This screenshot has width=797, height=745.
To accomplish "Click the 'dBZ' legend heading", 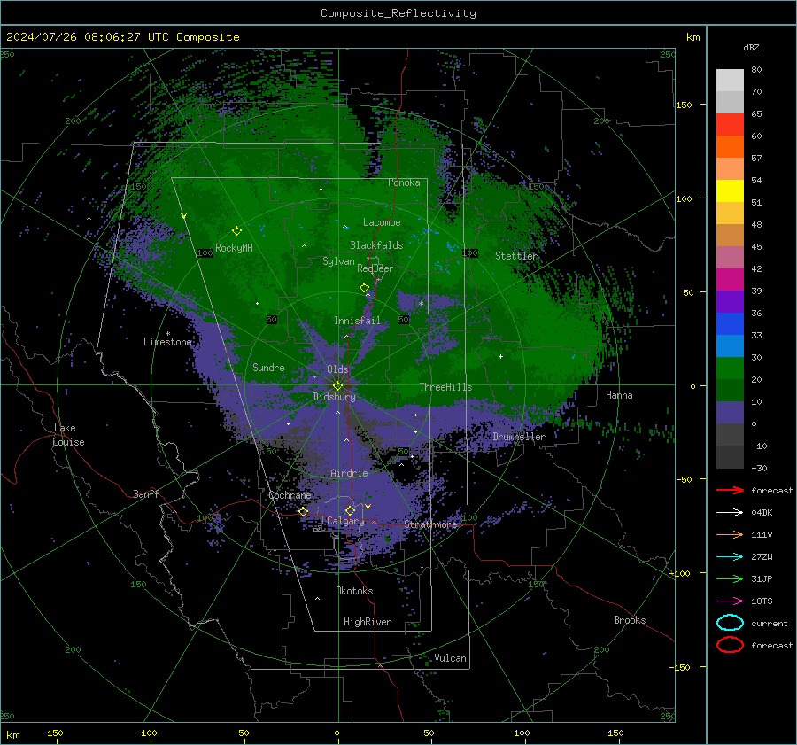I will 751,48.
